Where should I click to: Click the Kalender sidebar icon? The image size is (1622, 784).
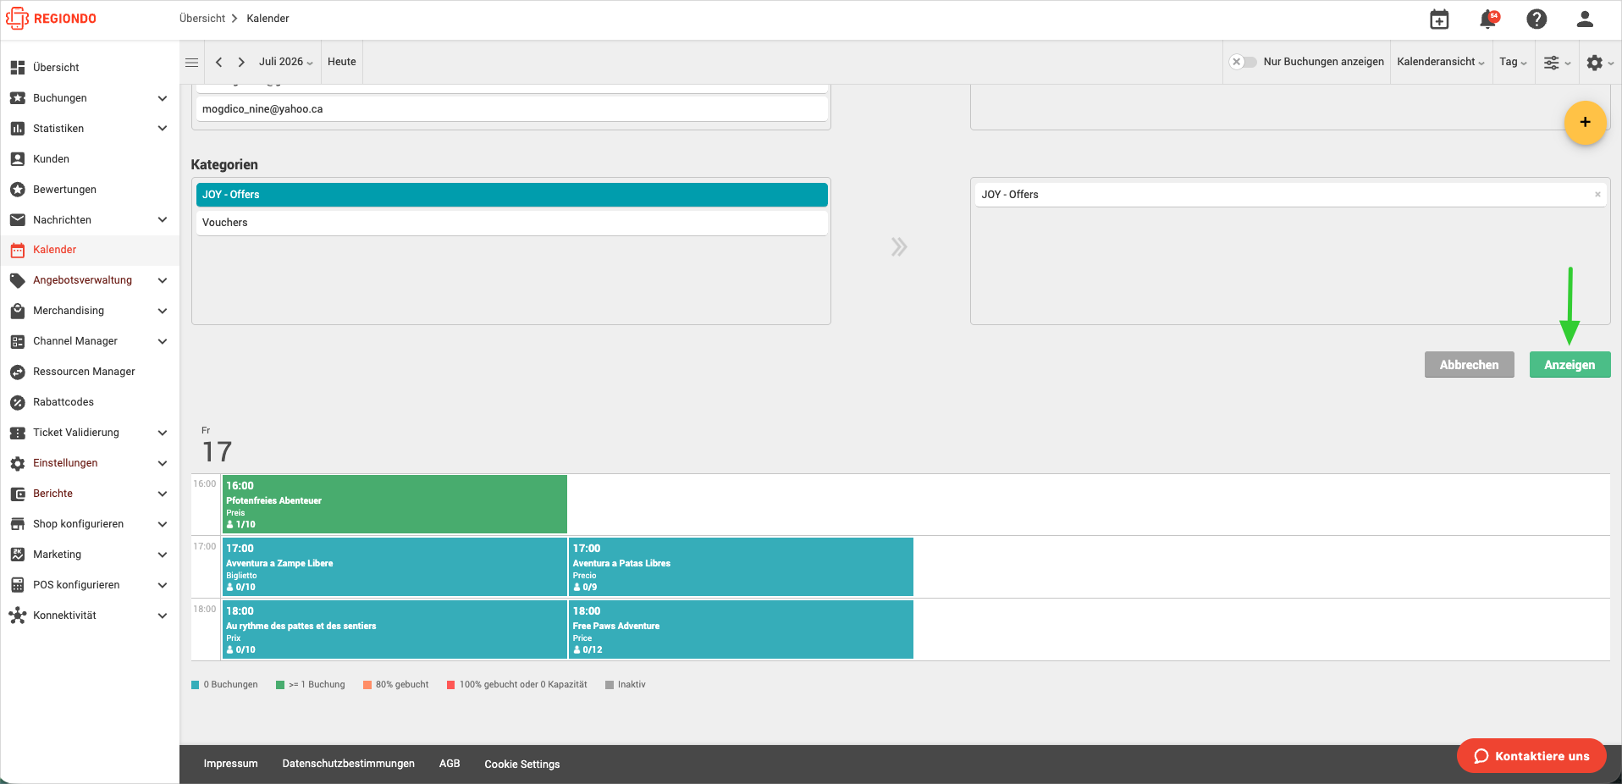coord(18,250)
